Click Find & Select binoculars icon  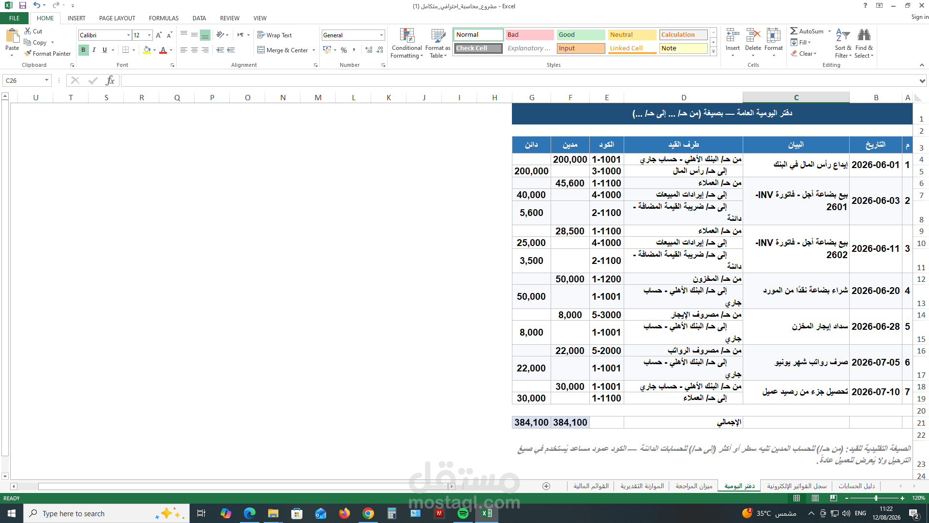click(x=864, y=35)
